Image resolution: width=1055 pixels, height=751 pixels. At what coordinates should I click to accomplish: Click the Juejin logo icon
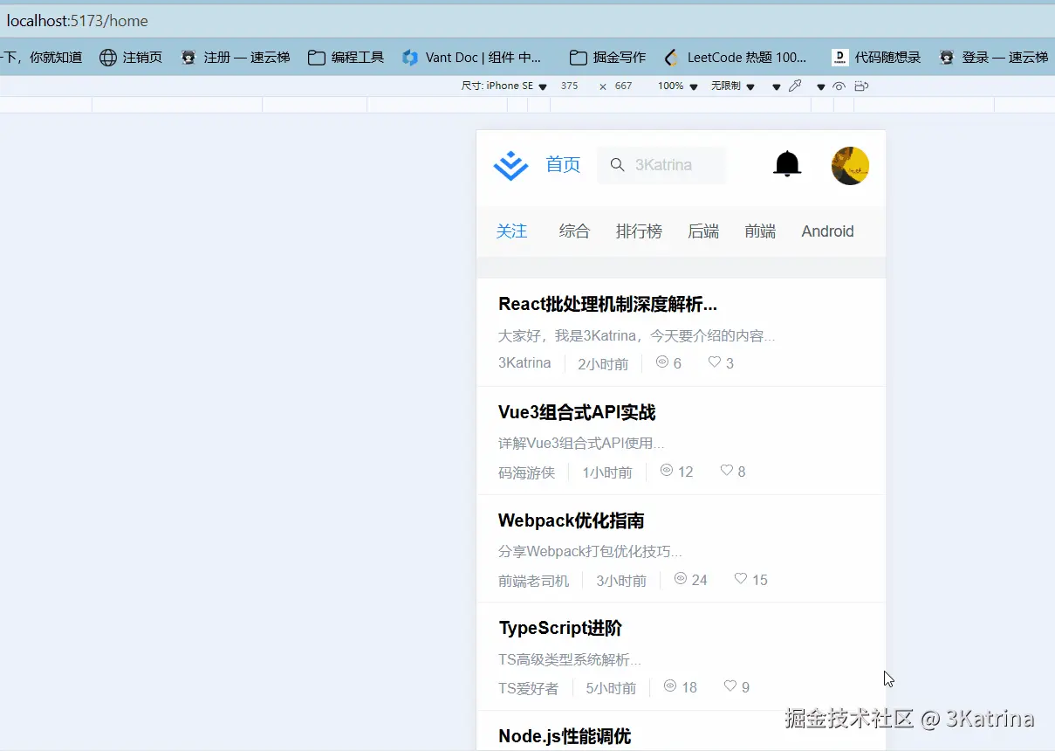tap(510, 165)
